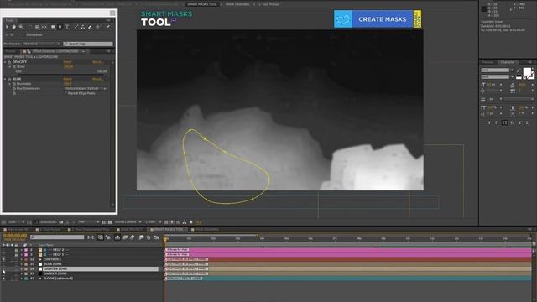This screenshot has width=537, height=302.
Task: Open the font family dropdown
Action: (497, 70)
